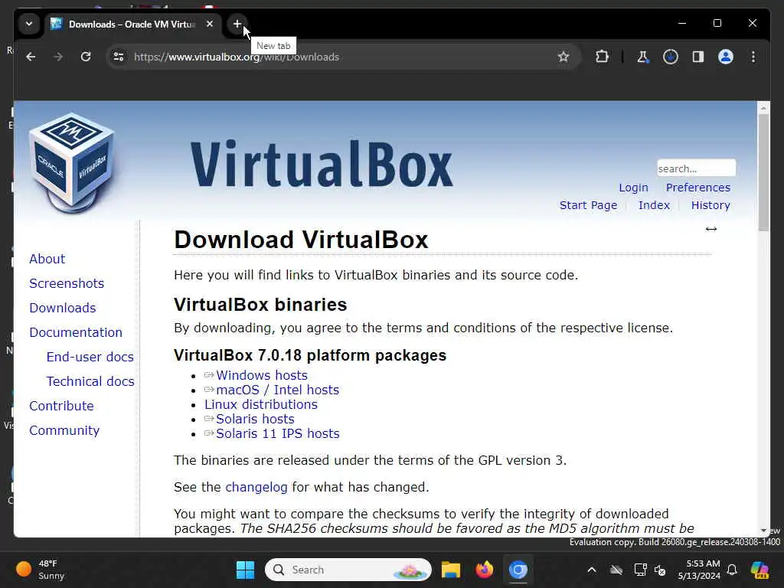Go to Start Page link
This screenshot has height=588, width=784.
(x=588, y=205)
